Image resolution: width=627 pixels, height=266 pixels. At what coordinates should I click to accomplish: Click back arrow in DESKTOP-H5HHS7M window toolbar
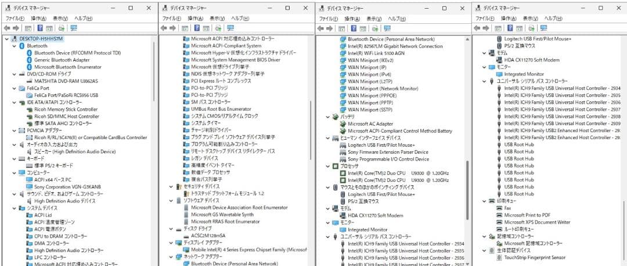click(7, 28)
